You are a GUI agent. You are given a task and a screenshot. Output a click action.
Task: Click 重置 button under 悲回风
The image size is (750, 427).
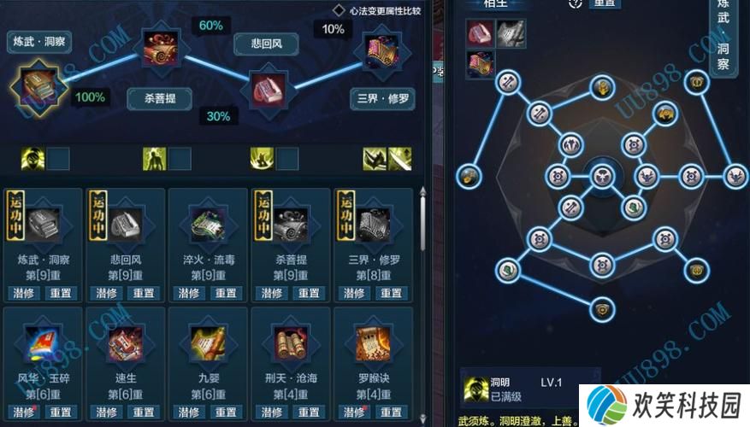[144, 293]
